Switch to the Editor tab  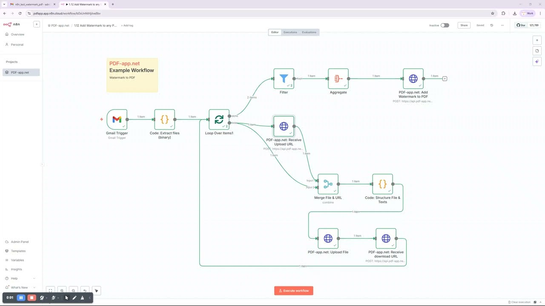click(x=275, y=32)
